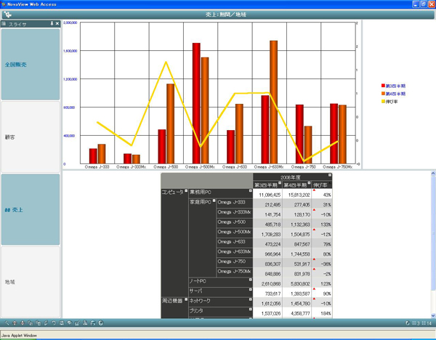
Task: Click the 第4四半期 legend label
Action: point(395,94)
